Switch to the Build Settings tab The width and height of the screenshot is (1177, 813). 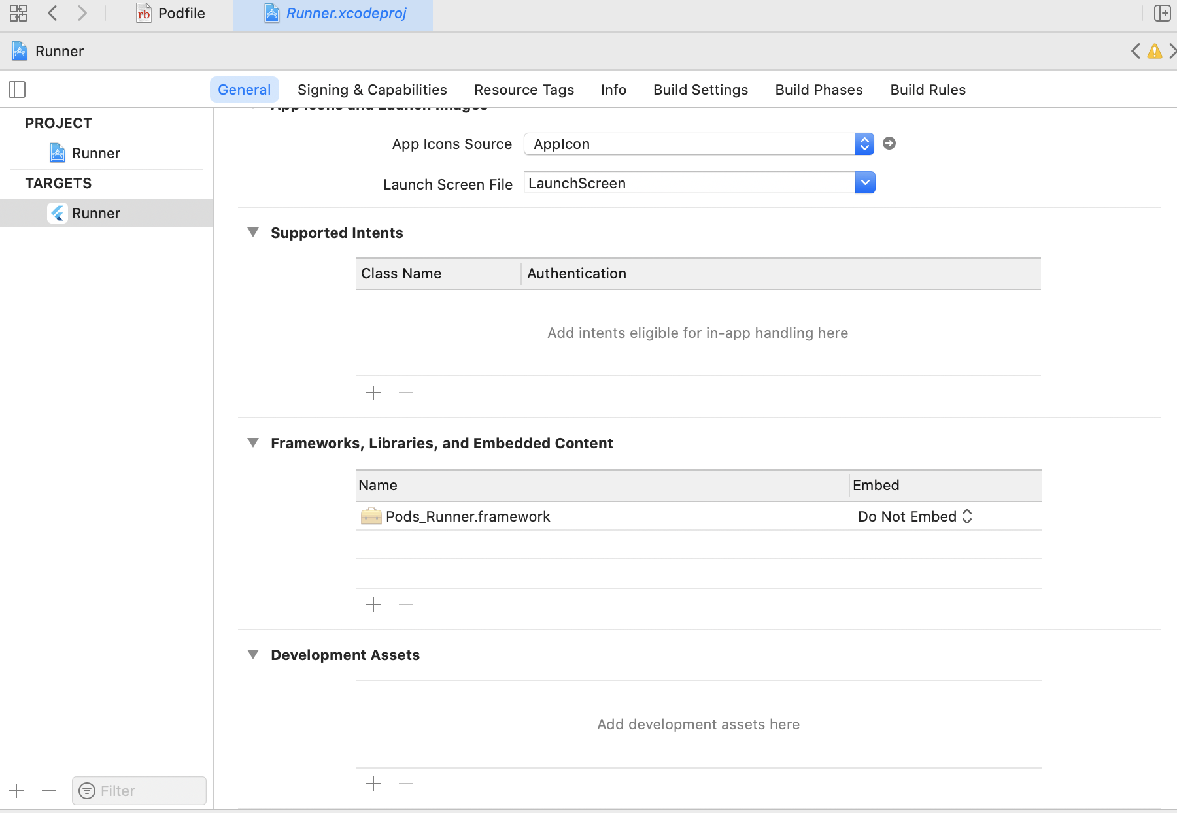click(700, 90)
